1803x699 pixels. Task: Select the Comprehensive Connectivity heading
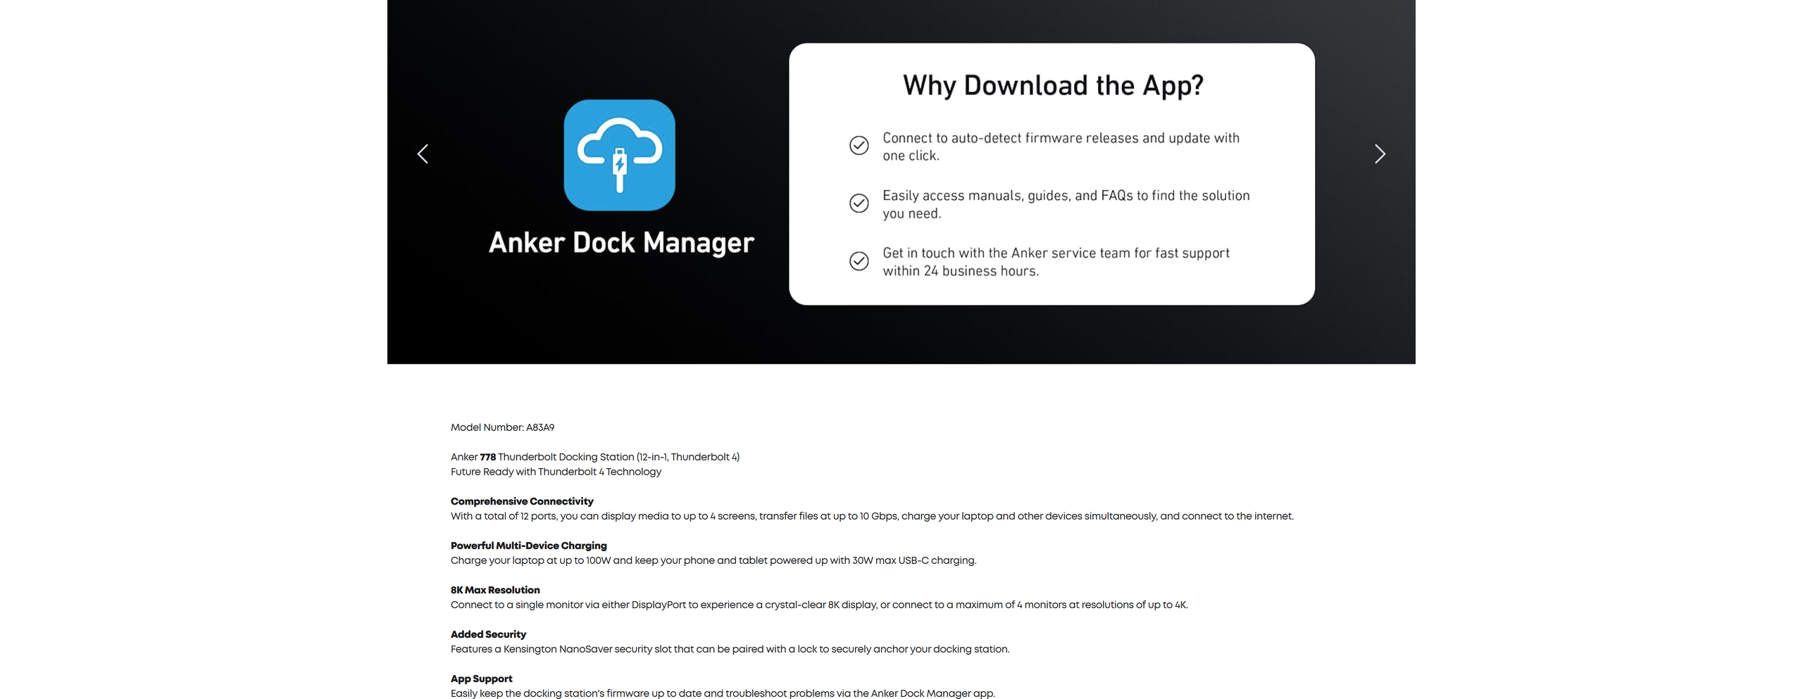point(522,501)
